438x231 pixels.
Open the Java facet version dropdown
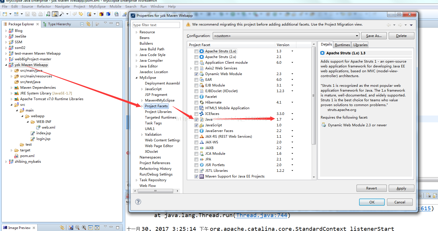pyautogui.click(x=292, y=119)
